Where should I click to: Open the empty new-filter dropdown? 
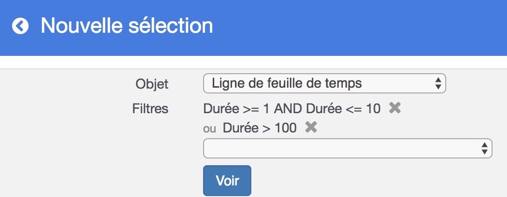[x=347, y=148]
